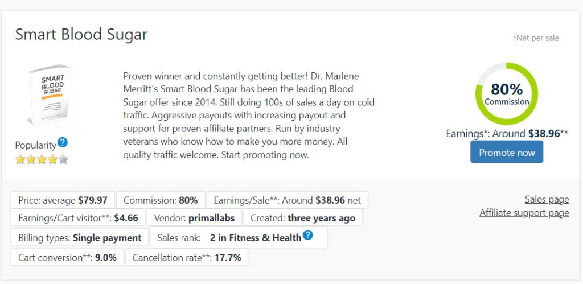Screen dimensions: 583x284
Task: Click the Price average $79.97 tag
Action: tap(63, 200)
